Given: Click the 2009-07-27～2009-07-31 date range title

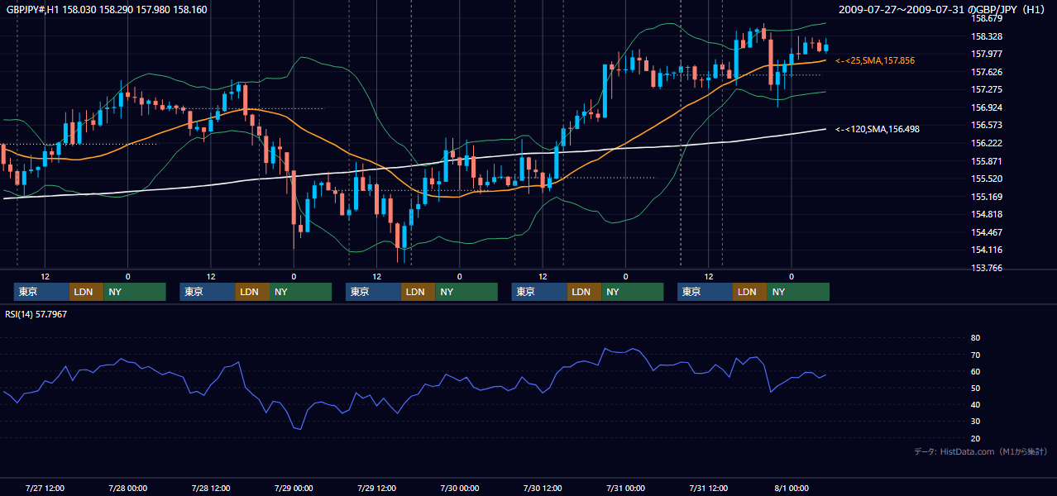Looking at the screenshot, I should (x=942, y=9).
